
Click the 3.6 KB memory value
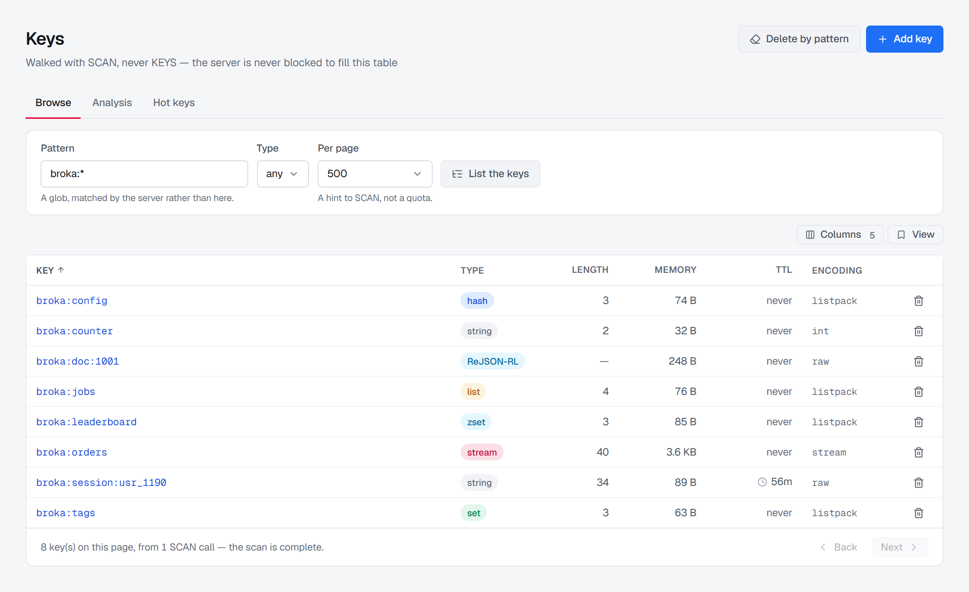pyautogui.click(x=681, y=452)
